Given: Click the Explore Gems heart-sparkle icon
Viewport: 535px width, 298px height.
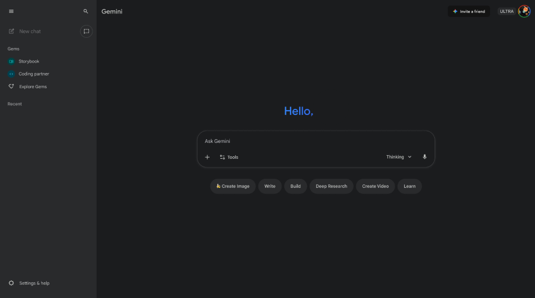Looking at the screenshot, I should [x=12, y=86].
